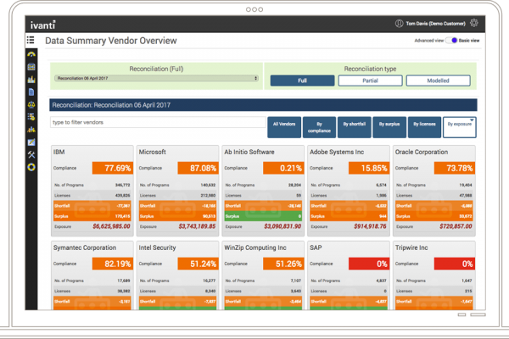Open the document page sidebar icon
This screenshot has width=509, height=339.
tap(31, 92)
